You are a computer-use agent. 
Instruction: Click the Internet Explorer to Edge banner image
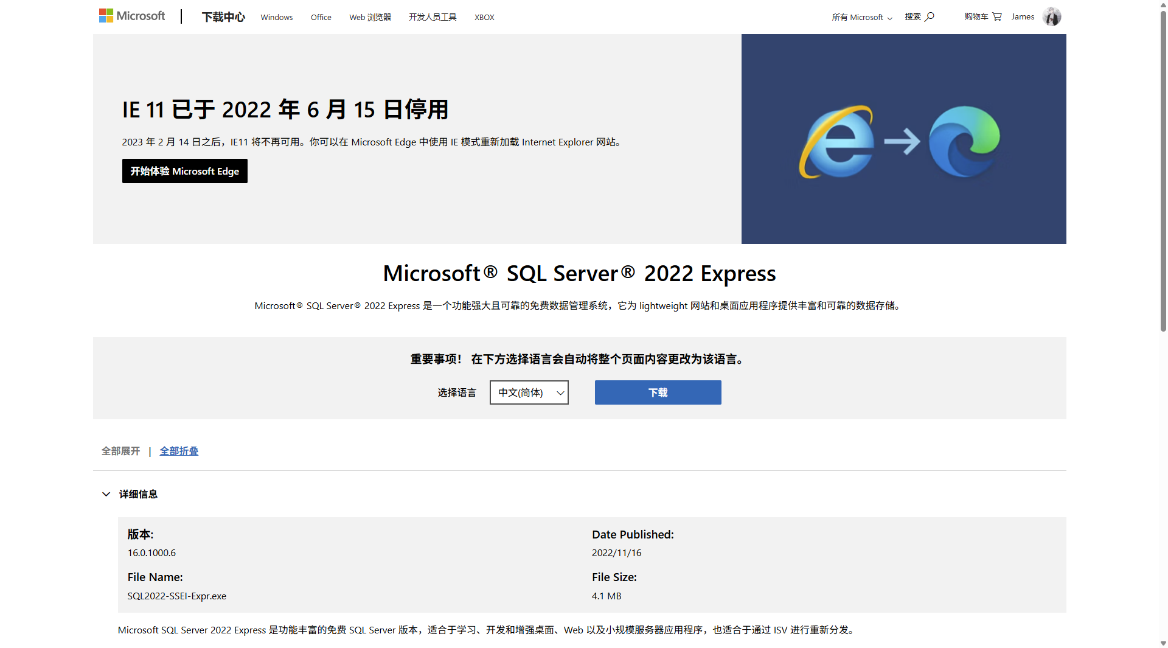(903, 139)
